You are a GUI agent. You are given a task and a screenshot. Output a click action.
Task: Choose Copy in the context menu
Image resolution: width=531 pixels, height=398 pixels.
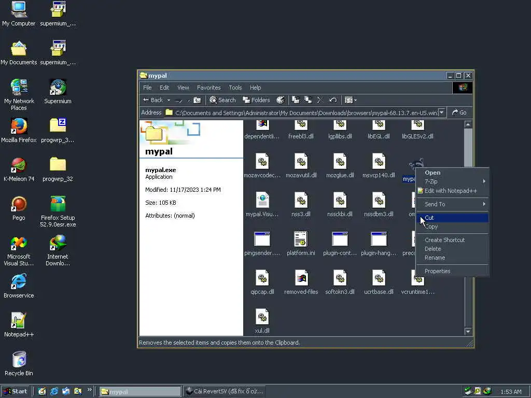click(452, 226)
